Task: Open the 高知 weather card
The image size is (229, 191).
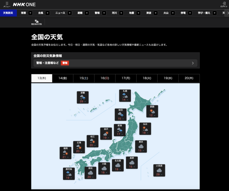Action: click(x=90, y=173)
